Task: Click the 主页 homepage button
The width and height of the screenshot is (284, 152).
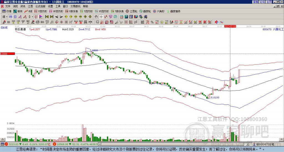Action: click(269, 2)
